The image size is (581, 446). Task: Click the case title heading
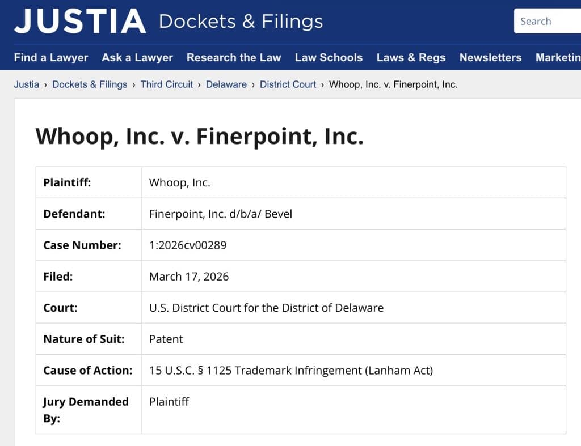pos(199,137)
